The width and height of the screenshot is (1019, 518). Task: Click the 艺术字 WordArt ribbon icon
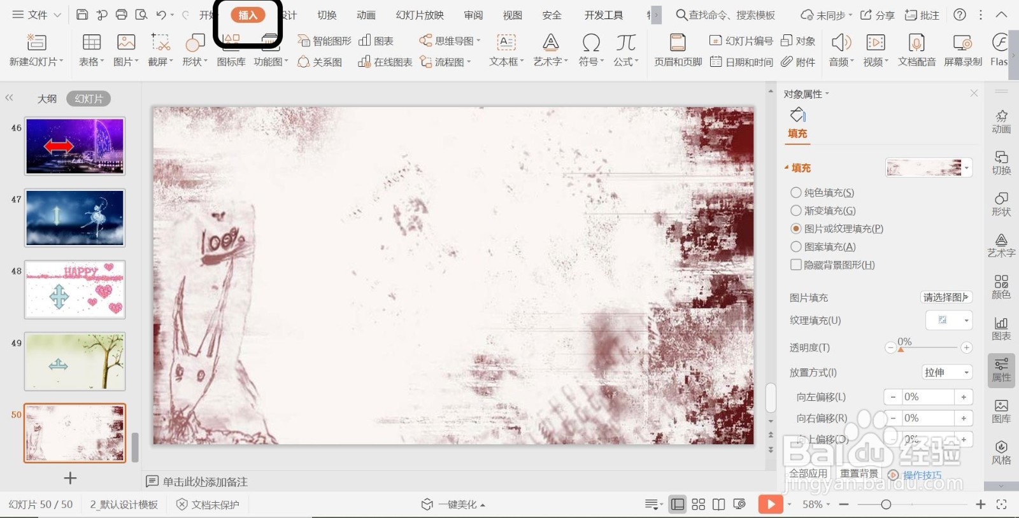pos(550,43)
